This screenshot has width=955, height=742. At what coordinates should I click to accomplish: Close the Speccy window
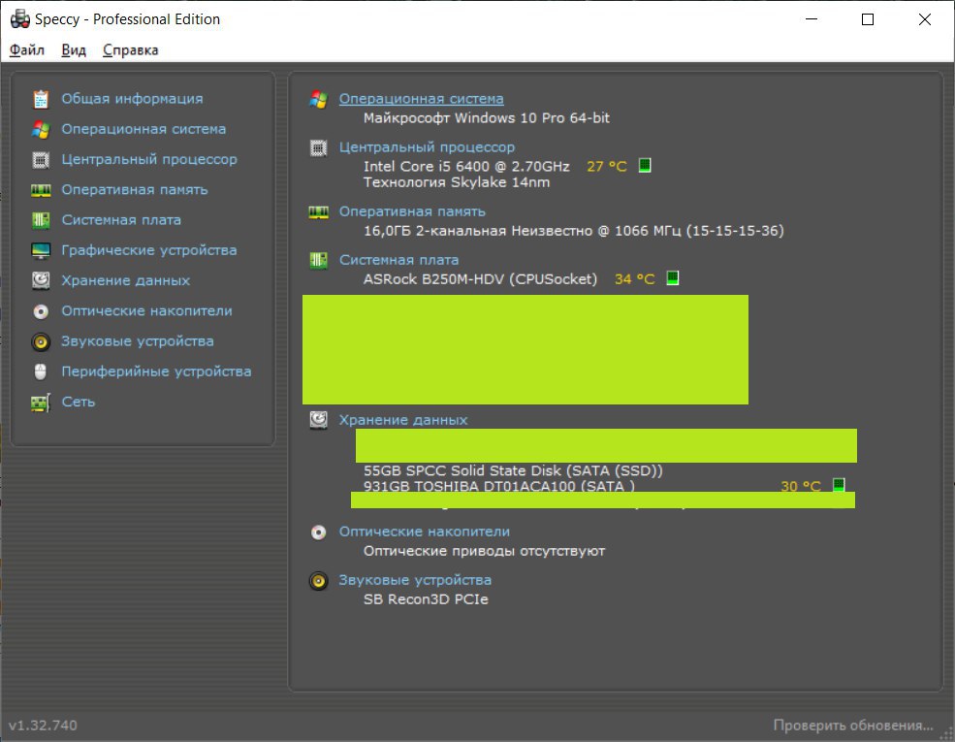pos(925,19)
